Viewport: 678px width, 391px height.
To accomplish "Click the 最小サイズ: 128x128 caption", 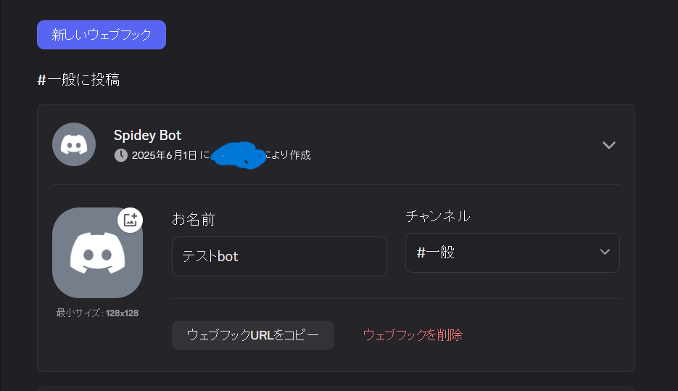I will tap(97, 313).
